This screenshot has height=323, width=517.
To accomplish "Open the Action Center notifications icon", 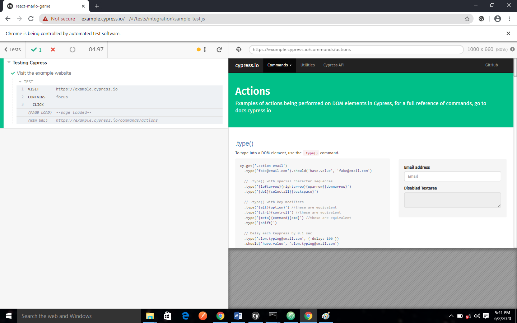I will [486, 316].
